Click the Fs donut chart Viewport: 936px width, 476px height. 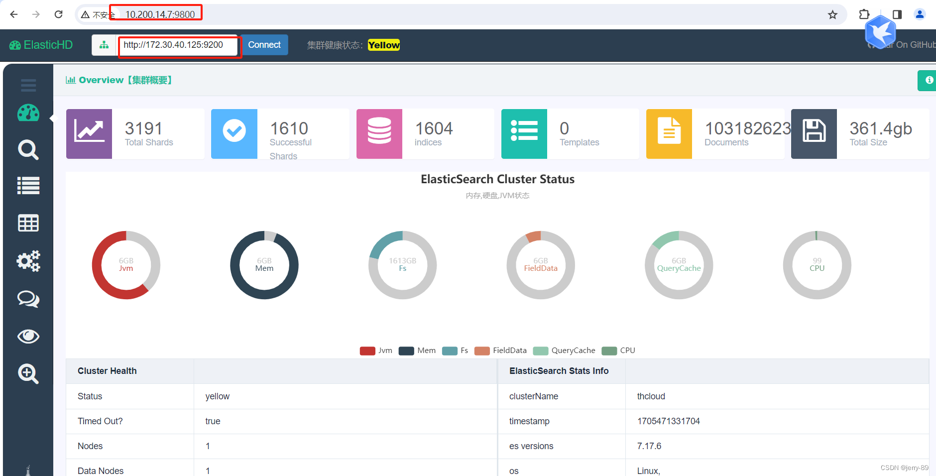402,265
